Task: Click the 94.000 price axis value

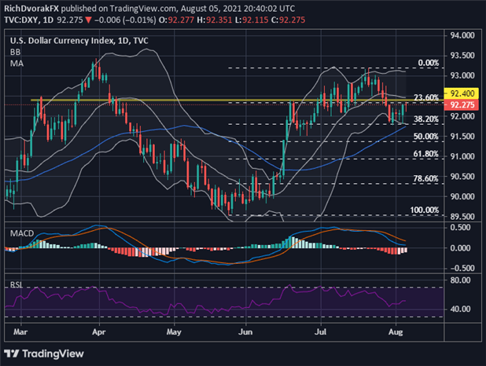Action: pyautogui.click(x=462, y=35)
